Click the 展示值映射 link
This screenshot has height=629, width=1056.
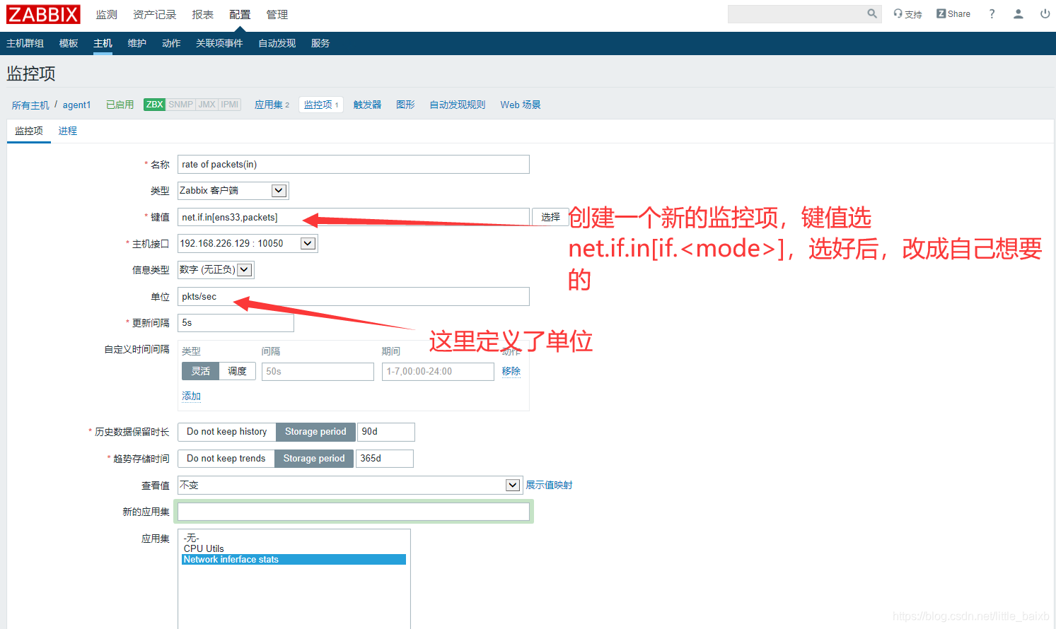(x=549, y=486)
